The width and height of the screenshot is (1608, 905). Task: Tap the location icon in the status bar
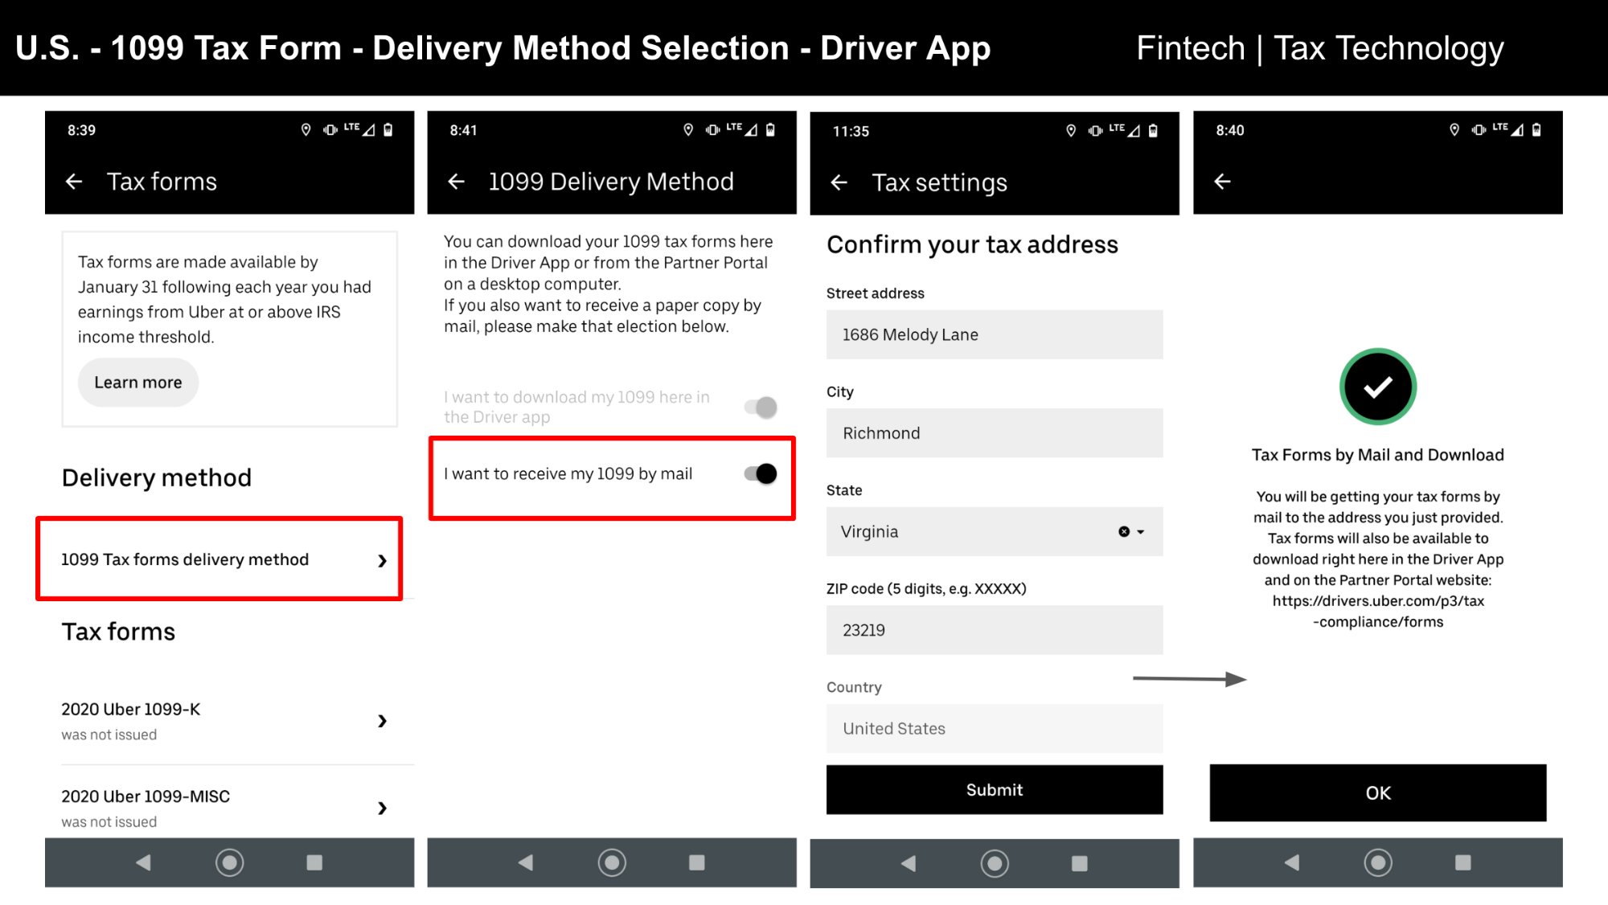306,129
